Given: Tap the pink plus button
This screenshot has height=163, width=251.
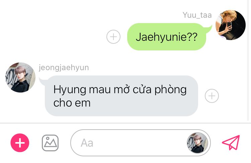Looking at the screenshot, I should 20,143.
